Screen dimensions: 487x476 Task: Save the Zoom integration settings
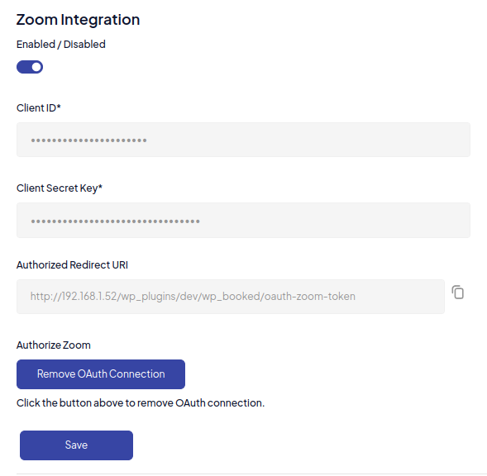[76, 445]
